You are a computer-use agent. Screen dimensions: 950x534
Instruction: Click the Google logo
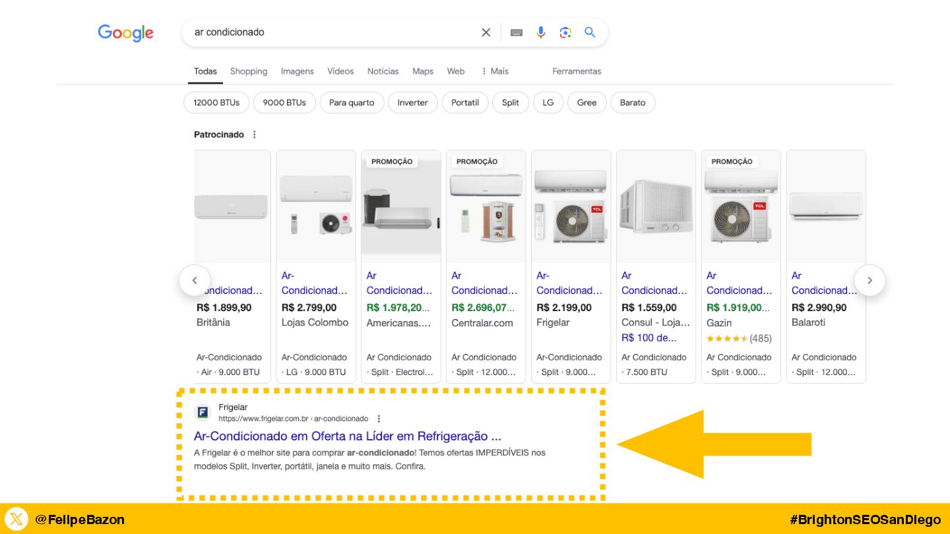coord(125,33)
